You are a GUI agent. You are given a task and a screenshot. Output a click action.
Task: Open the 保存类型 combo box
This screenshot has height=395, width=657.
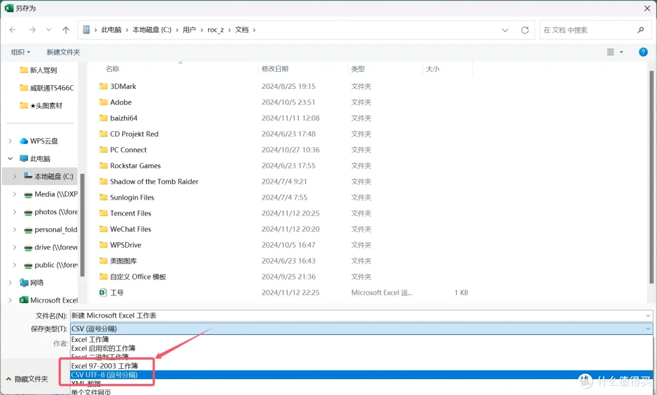point(361,329)
